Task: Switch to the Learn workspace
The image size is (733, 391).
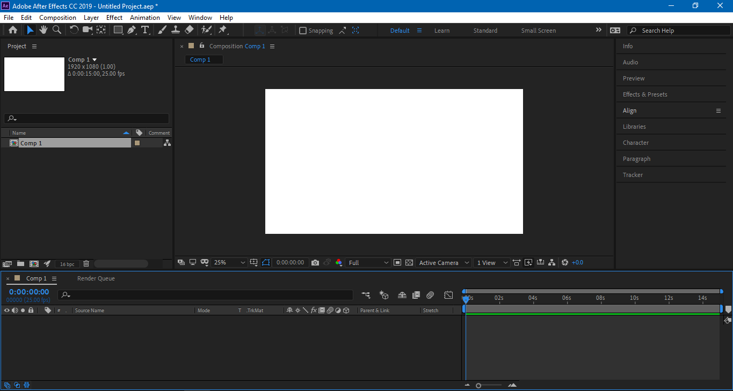Action: (442, 31)
